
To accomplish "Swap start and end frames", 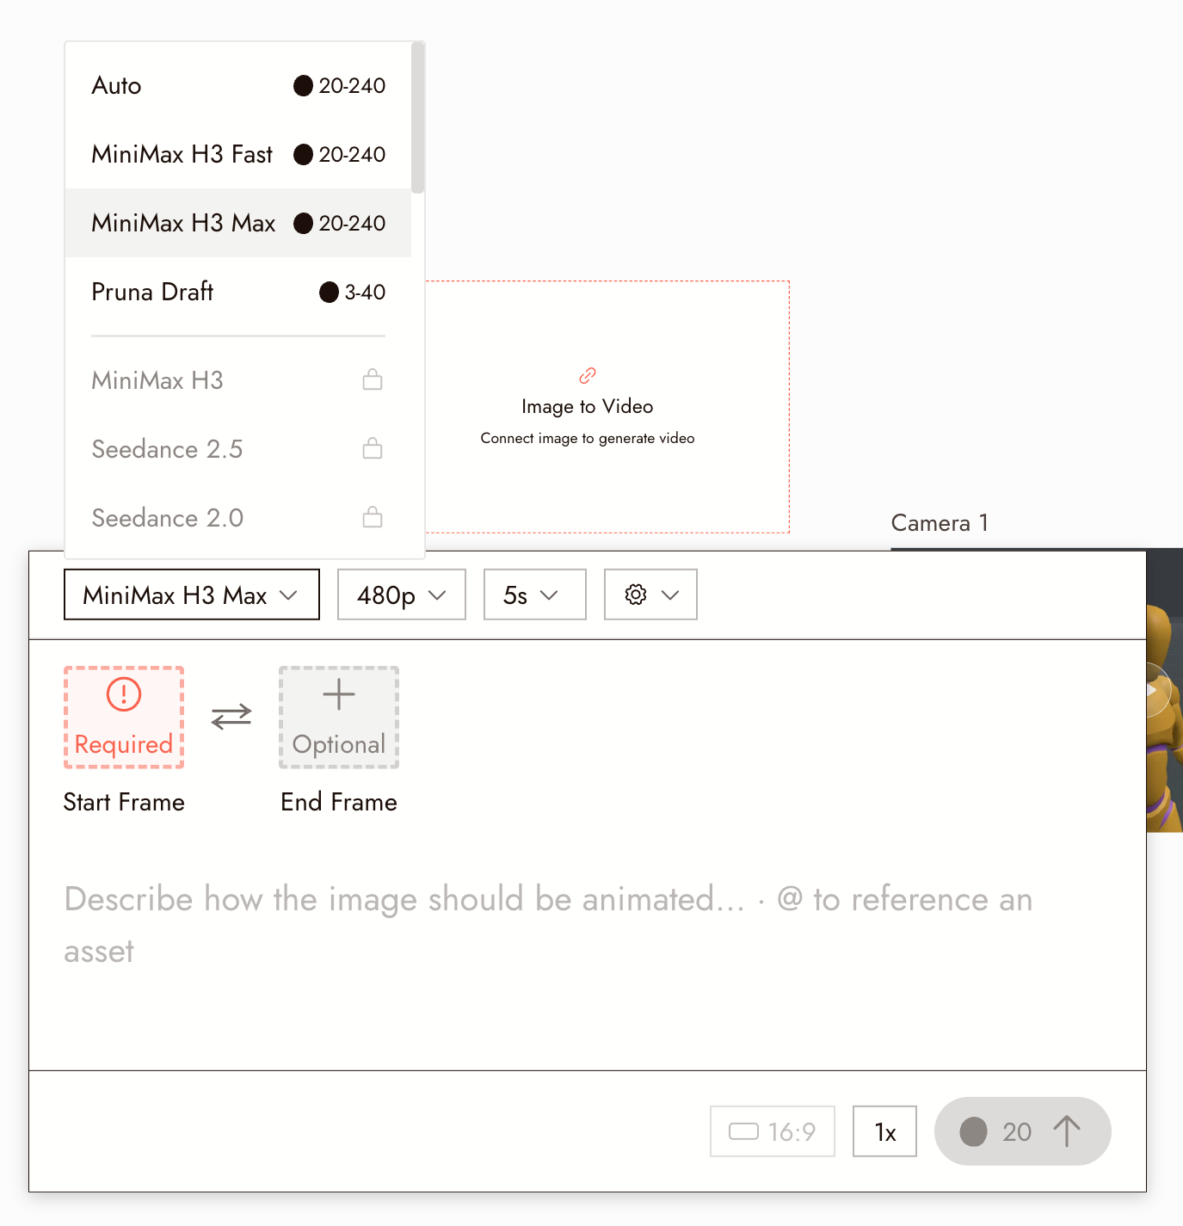I will pos(231,716).
